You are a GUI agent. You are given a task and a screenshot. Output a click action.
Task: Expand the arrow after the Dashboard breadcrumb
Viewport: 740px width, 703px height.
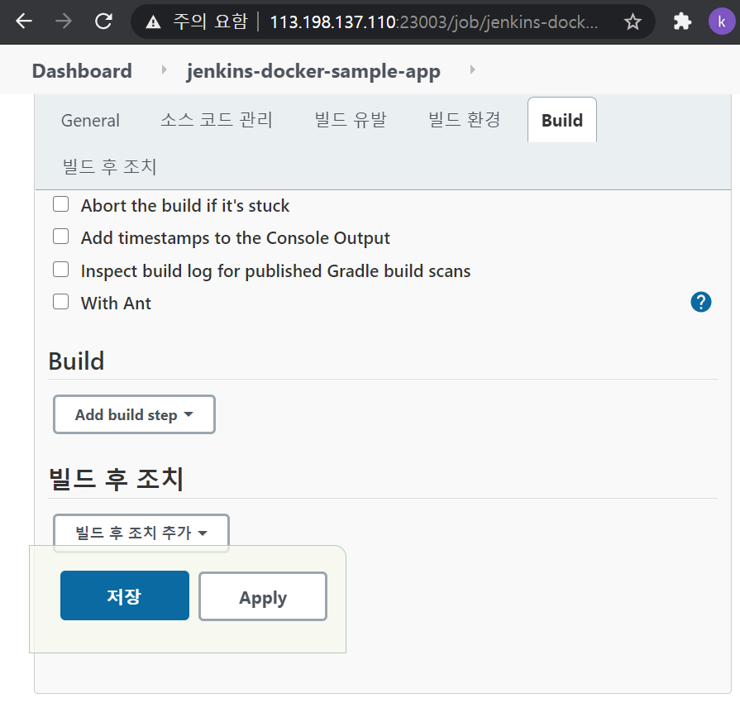click(164, 69)
